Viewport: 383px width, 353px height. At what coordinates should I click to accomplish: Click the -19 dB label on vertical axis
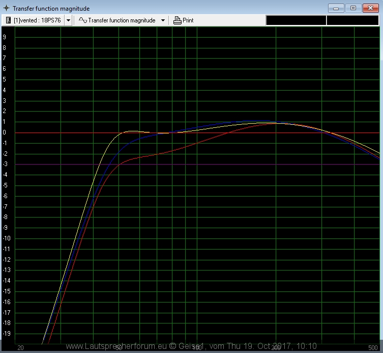tap(7, 334)
